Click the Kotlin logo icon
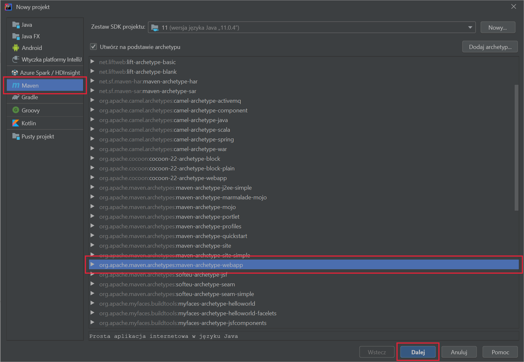Image resolution: width=524 pixels, height=362 pixels. coord(16,123)
